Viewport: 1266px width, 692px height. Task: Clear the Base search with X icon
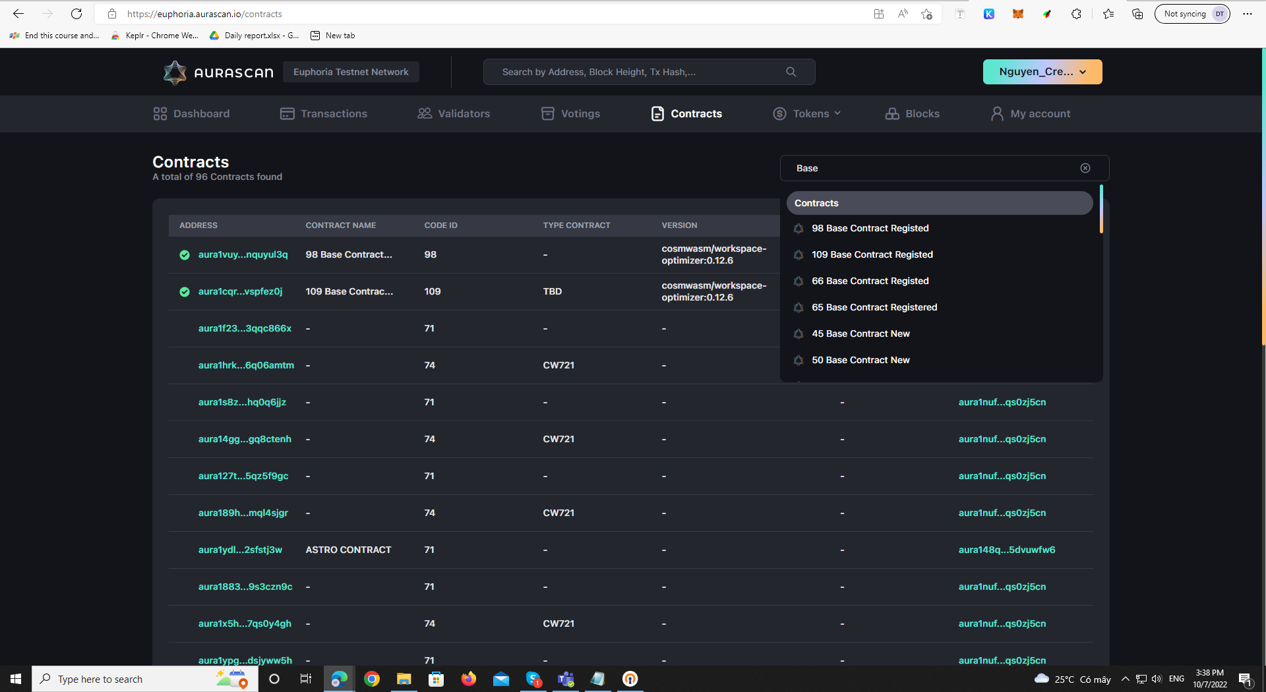click(x=1085, y=168)
